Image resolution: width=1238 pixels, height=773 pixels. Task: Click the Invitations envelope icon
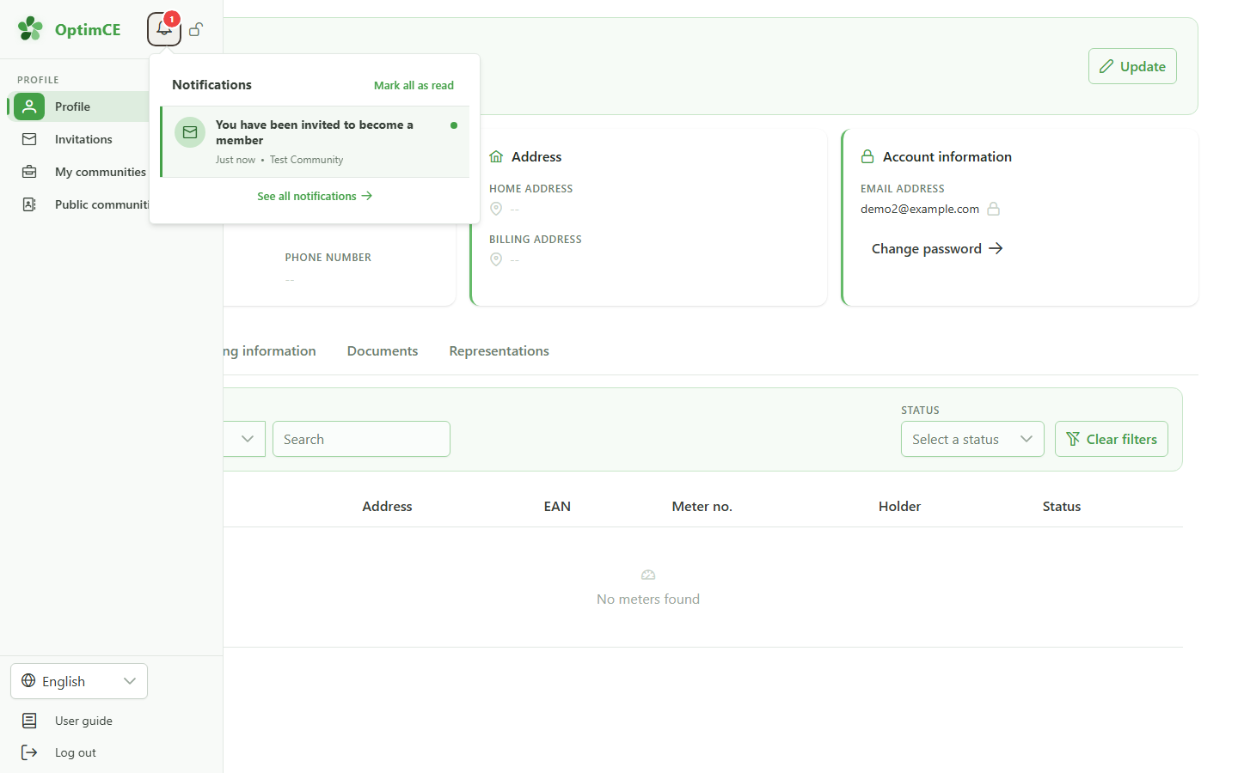(29, 139)
